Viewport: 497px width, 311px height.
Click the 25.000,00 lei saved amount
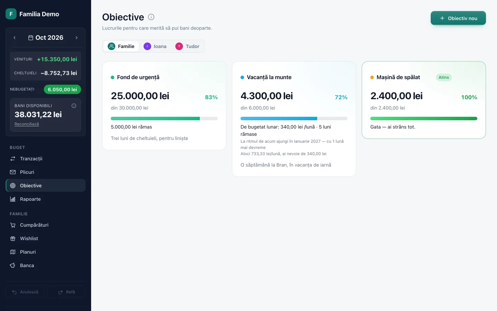[x=140, y=96]
